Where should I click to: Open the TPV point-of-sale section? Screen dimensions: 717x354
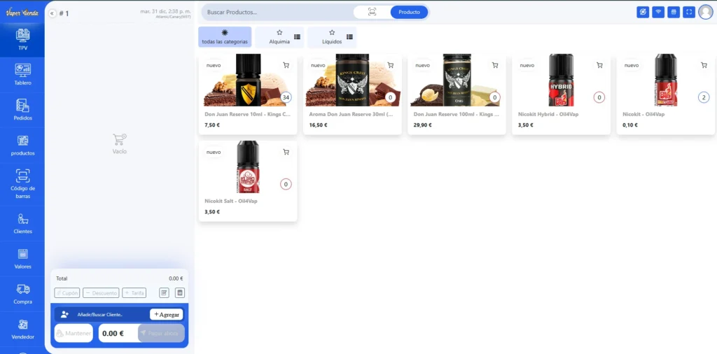22,39
